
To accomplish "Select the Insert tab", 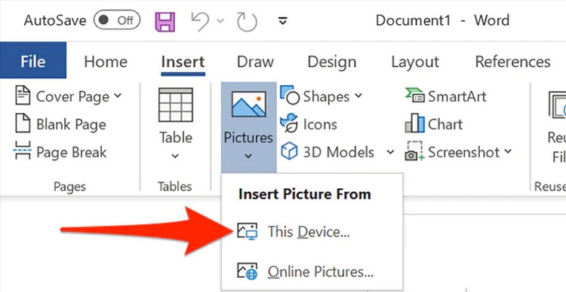I will click(183, 62).
